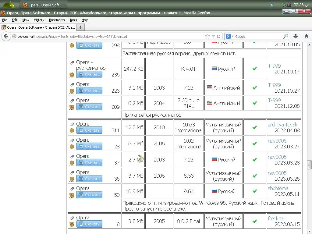Image resolution: width=312 pixels, height=234 pixels.
Task: Select text "7.60 build 7141" version cell
Action: pos(189,103)
